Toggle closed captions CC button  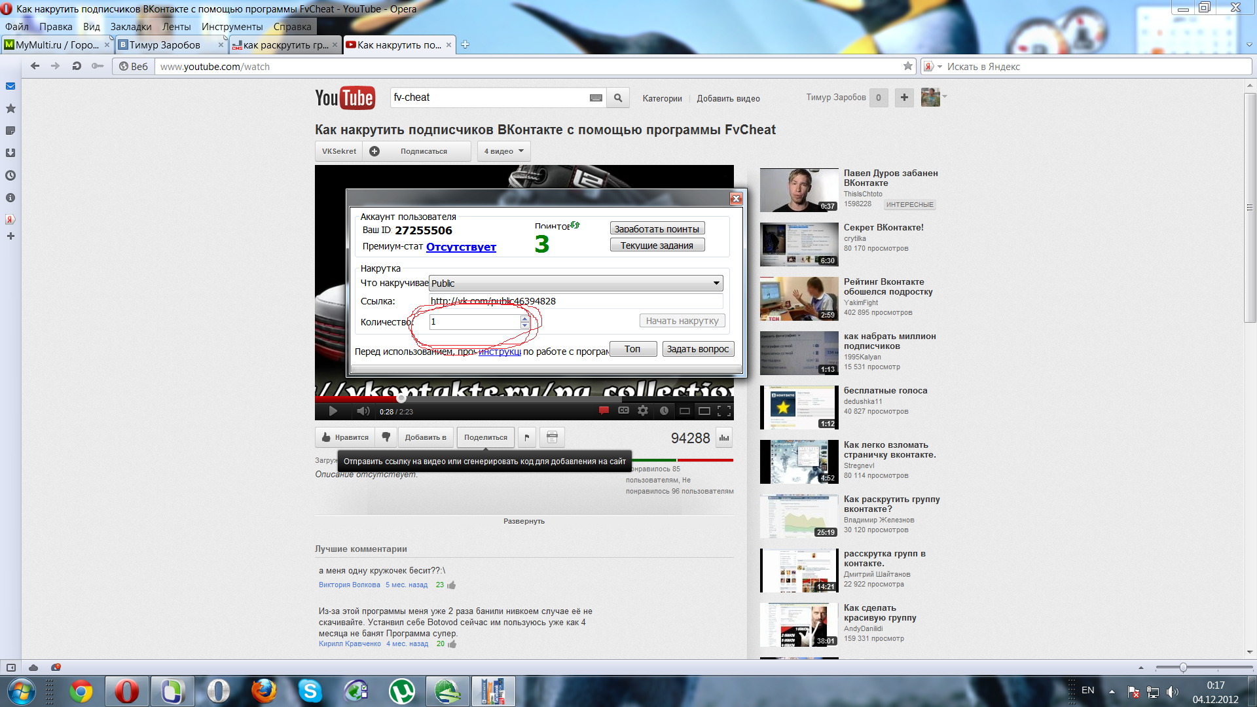(623, 411)
